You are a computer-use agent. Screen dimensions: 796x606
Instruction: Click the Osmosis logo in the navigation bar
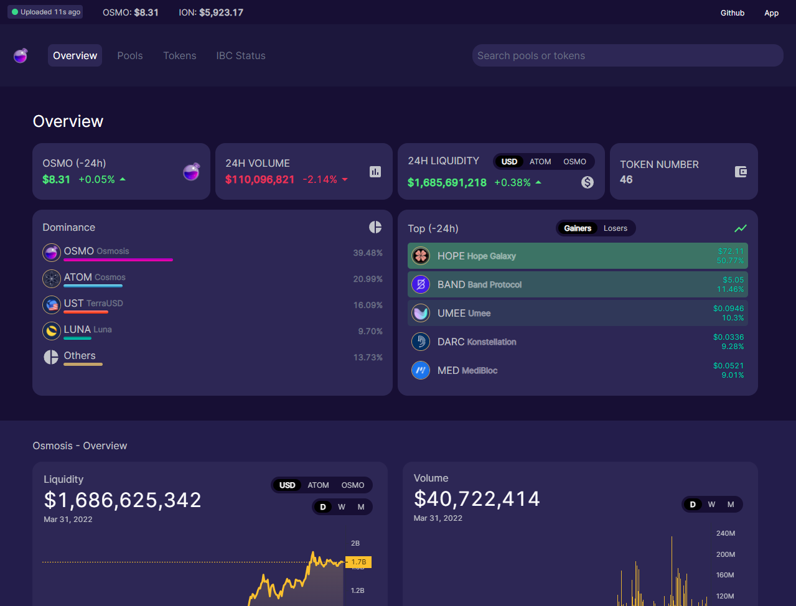tap(21, 55)
